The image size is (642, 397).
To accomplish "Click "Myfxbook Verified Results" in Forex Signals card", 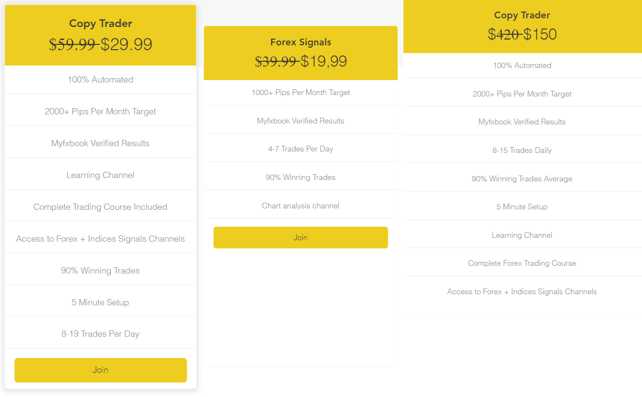I will point(301,120).
